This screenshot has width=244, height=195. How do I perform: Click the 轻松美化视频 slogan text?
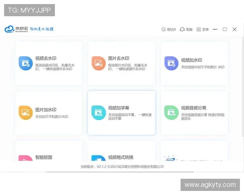42,29
